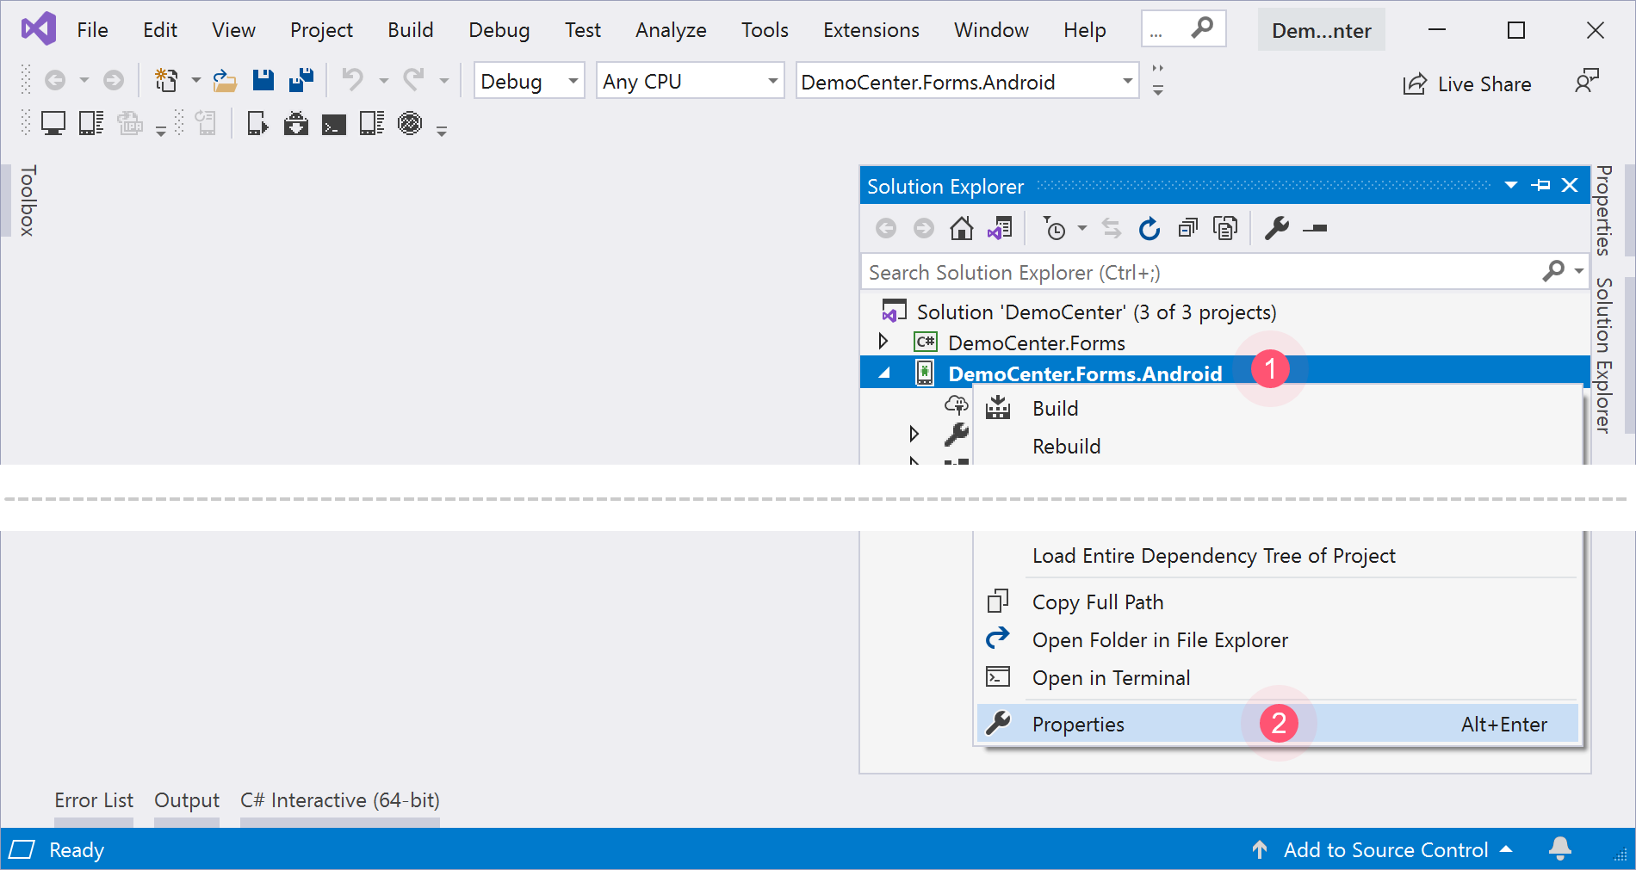The width and height of the screenshot is (1636, 870).
Task: Expand the DemoCenter.Forms project node
Action: 883,342
